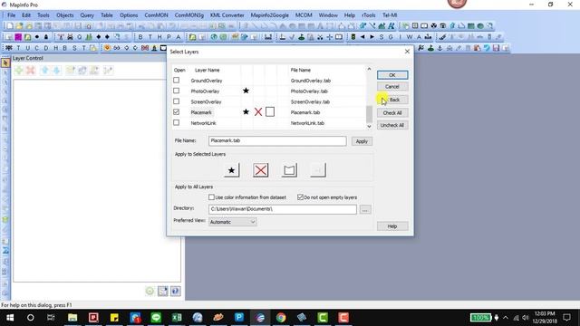Click the Windows Start button
This screenshot has height=326, width=580.
[x=10, y=318]
